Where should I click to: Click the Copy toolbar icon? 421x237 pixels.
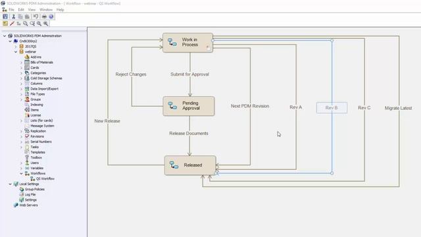point(20,16)
